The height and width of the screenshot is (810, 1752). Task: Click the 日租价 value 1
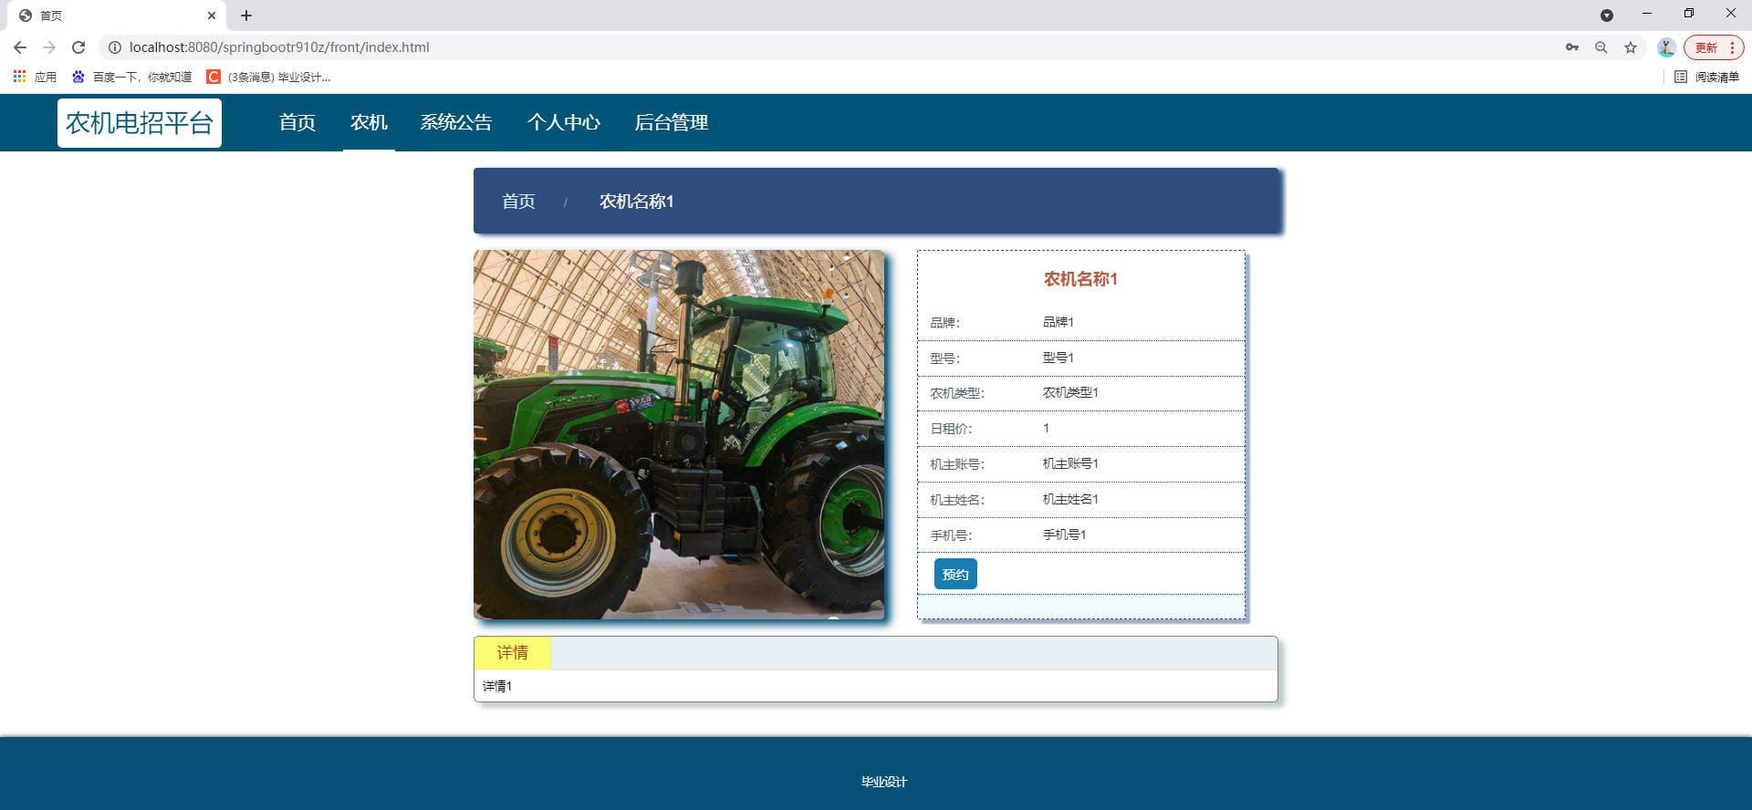click(1047, 428)
